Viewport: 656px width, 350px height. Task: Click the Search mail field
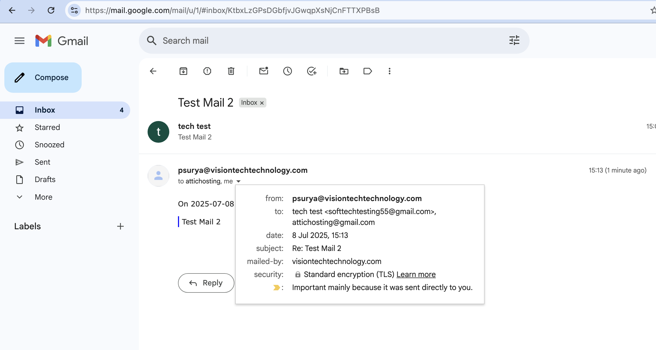(326, 41)
